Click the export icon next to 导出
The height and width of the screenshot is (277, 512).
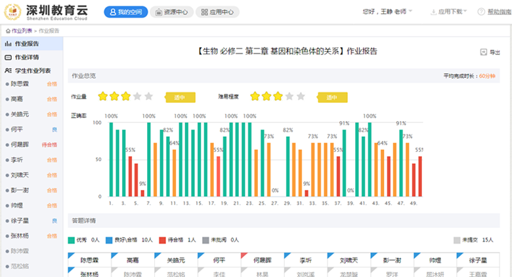pyautogui.click(x=484, y=52)
